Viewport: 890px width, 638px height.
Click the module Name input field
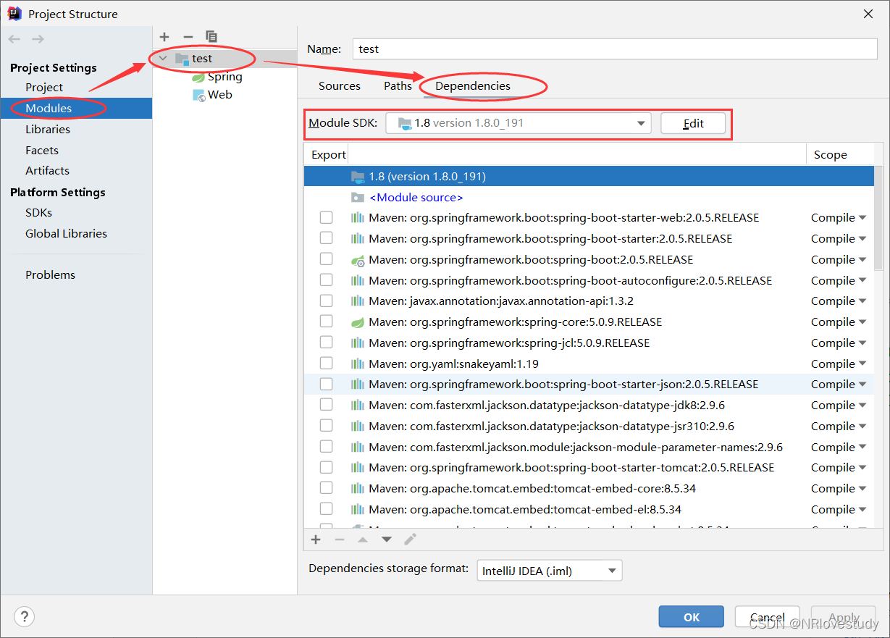coord(615,49)
